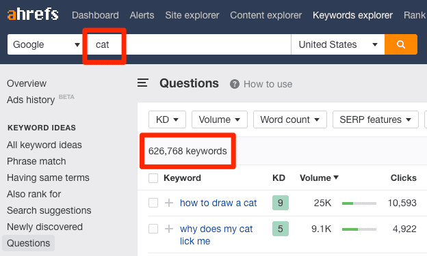Click the Volume sort arrow in table header
The height and width of the screenshot is (256, 427).
[x=336, y=177]
